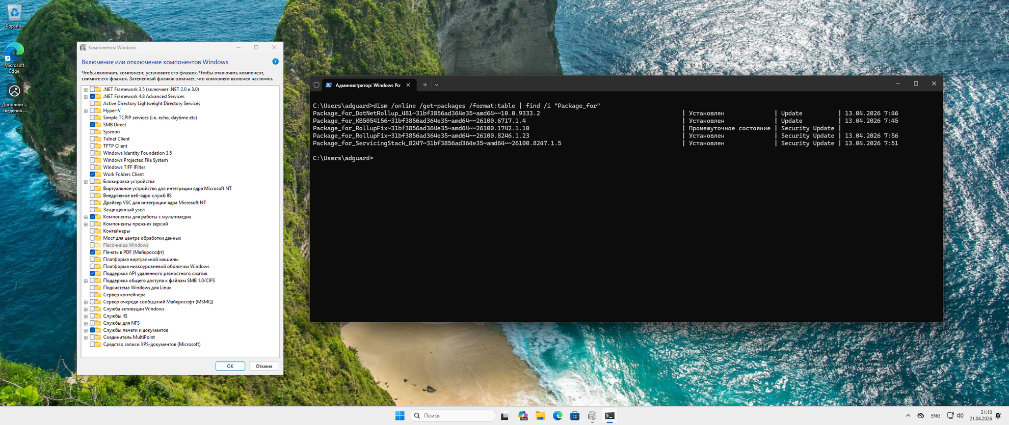Expand the Hyper-V tree node
This screenshot has width=1009, height=425.
86,111
